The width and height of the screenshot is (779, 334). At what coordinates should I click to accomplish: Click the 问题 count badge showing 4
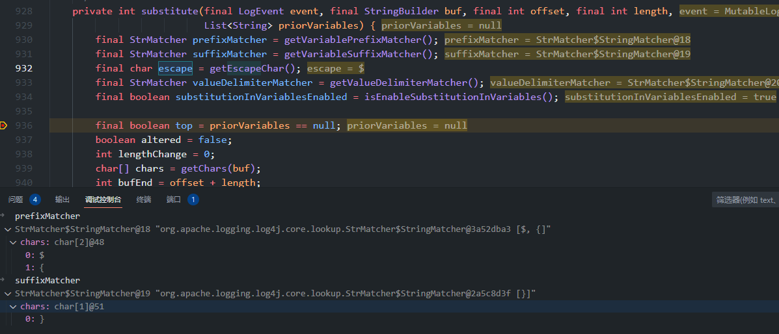pos(35,199)
